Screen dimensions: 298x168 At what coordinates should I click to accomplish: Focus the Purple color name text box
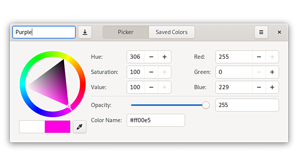click(x=44, y=32)
